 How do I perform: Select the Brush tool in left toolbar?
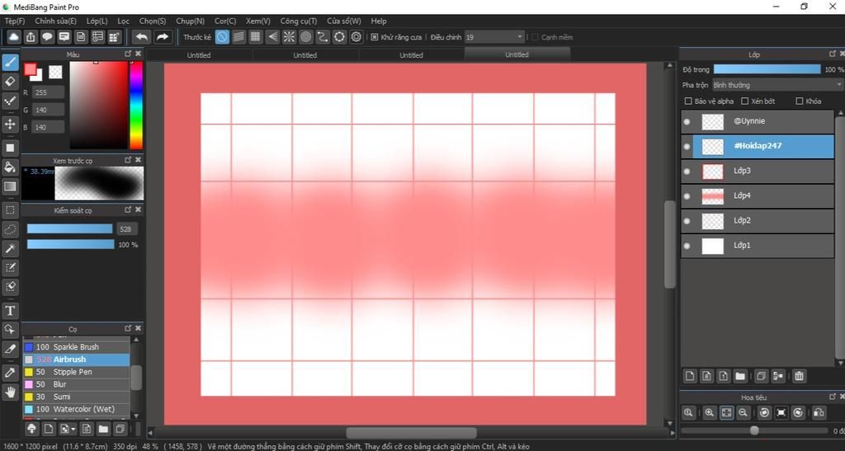click(x=10, y=63)
